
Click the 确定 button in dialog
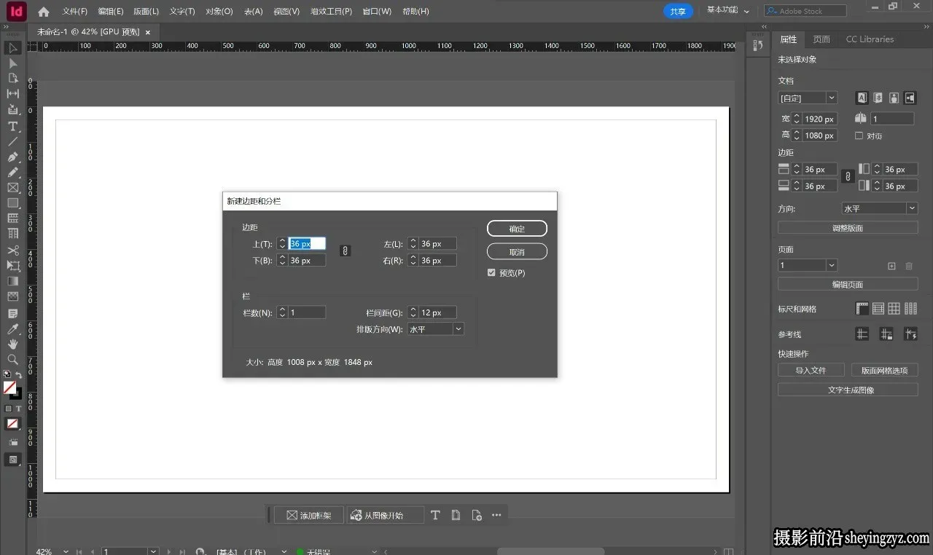coord(517,229)
